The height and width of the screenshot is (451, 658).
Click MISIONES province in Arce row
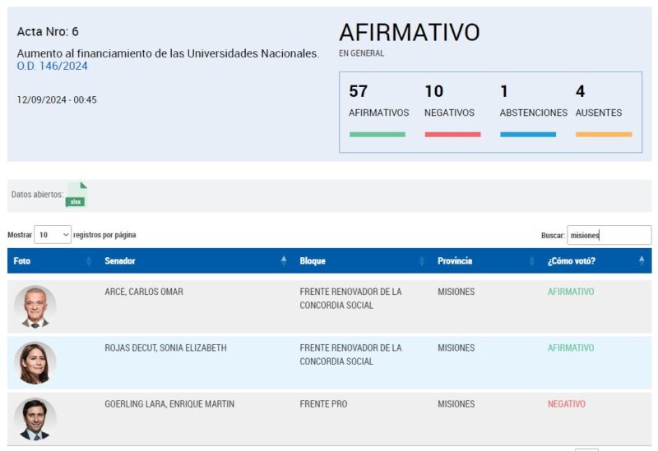click(x=456, y=292)
